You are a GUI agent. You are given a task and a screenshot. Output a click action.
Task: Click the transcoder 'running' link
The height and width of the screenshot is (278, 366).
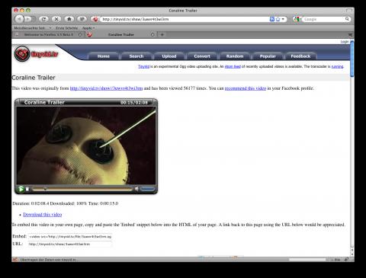pos(337,66)
